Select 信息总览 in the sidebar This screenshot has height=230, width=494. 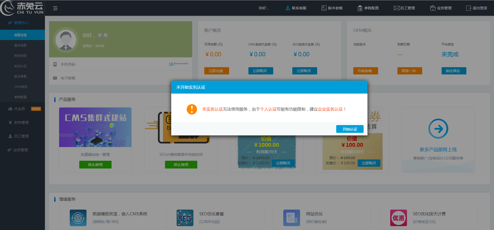point(20,35)
